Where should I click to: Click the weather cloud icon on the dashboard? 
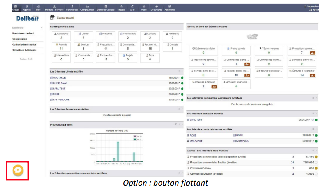coord(252,37)
